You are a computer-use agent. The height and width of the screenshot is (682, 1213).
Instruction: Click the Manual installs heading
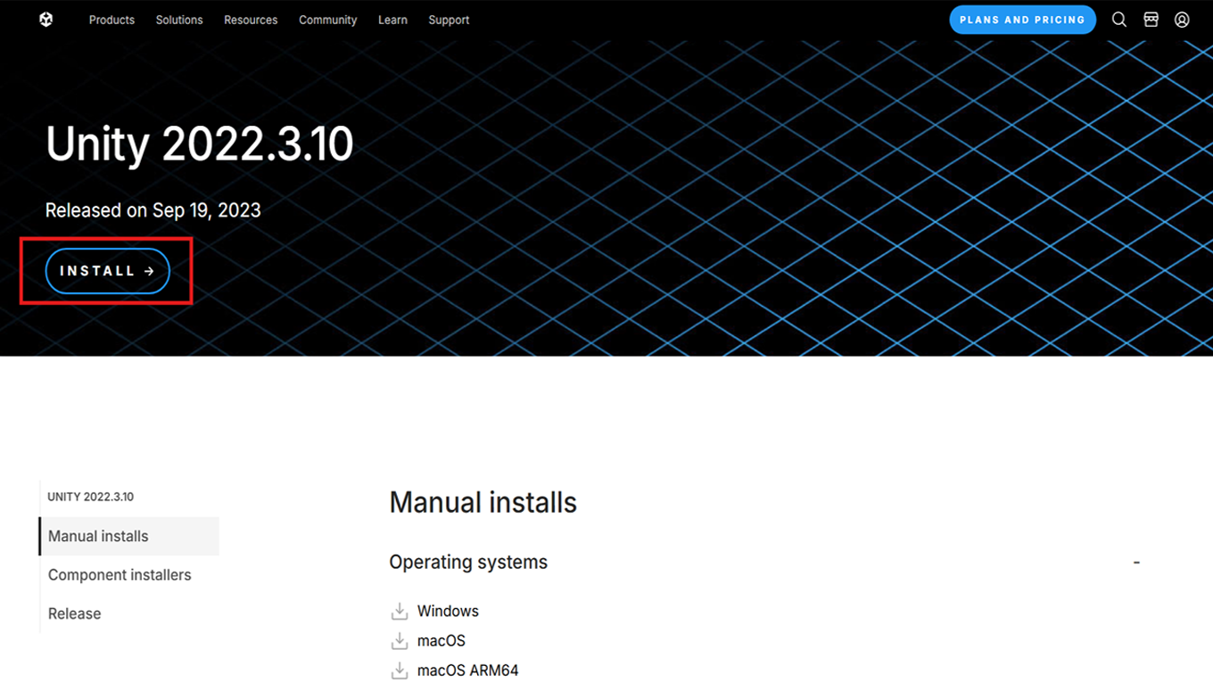483,502
